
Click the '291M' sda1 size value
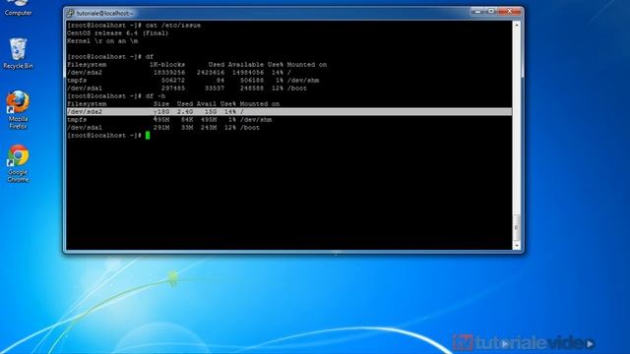coord(161,128)
